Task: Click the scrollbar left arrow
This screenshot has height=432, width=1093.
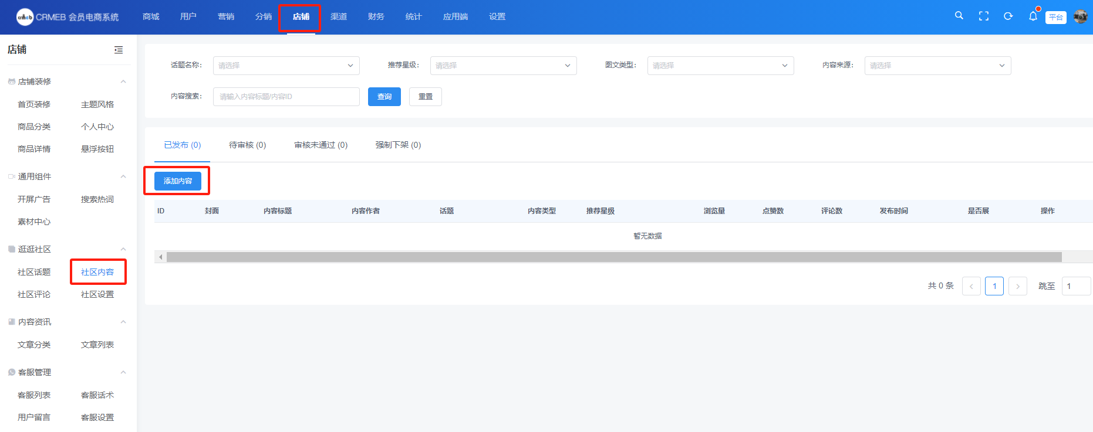Action: [x=160, y=257]
